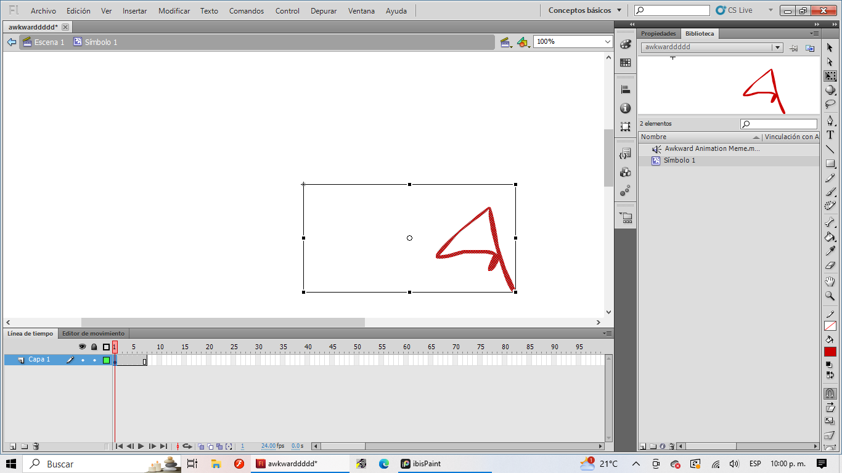
Task: Select the Eraser tool
Action: pyautogui.click(x=830, y=266)
